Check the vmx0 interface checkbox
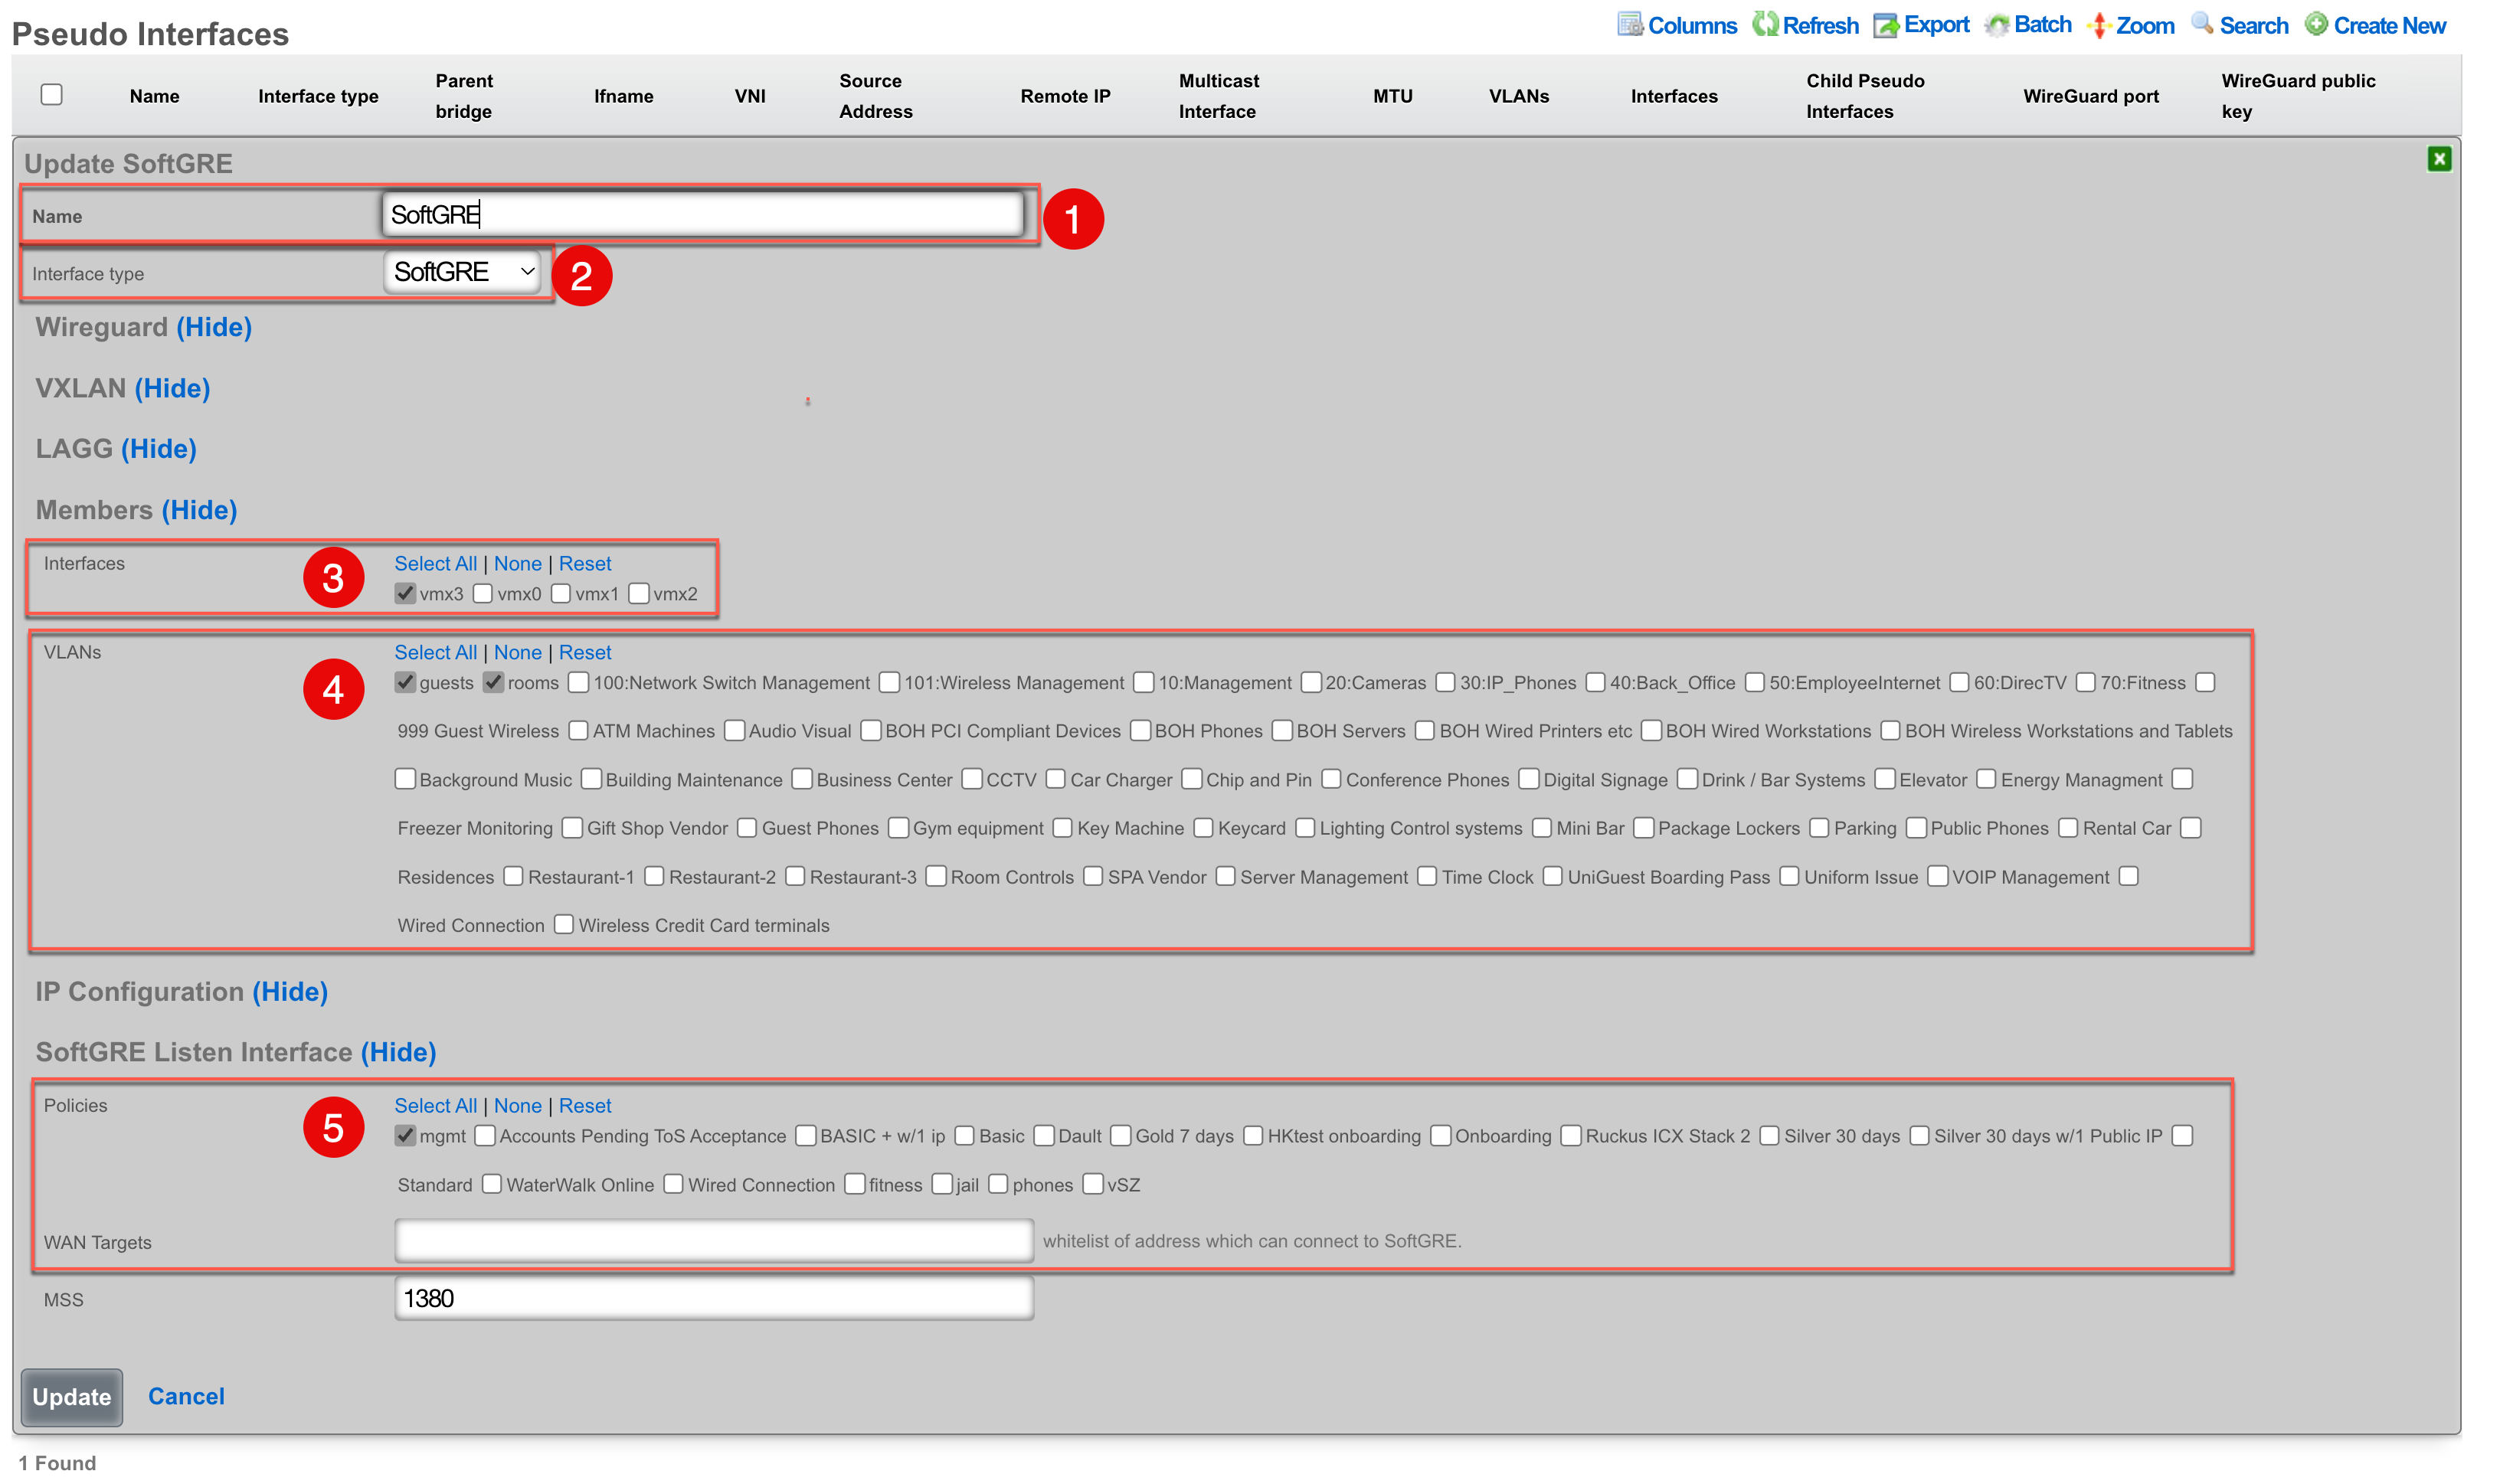The height and width of the screenshot is (1484, 2500). tap(483, 593)
